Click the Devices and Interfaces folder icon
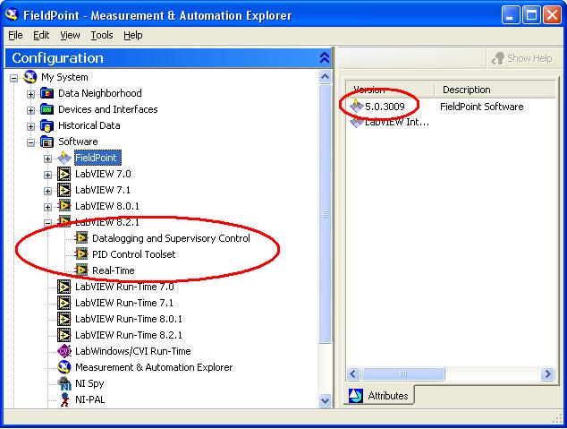Screen dimensions: 567x429 47,109
